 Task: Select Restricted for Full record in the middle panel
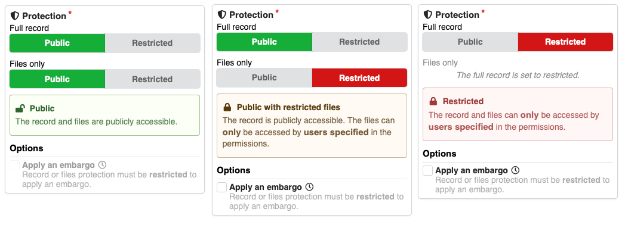[x=359, y=42]
